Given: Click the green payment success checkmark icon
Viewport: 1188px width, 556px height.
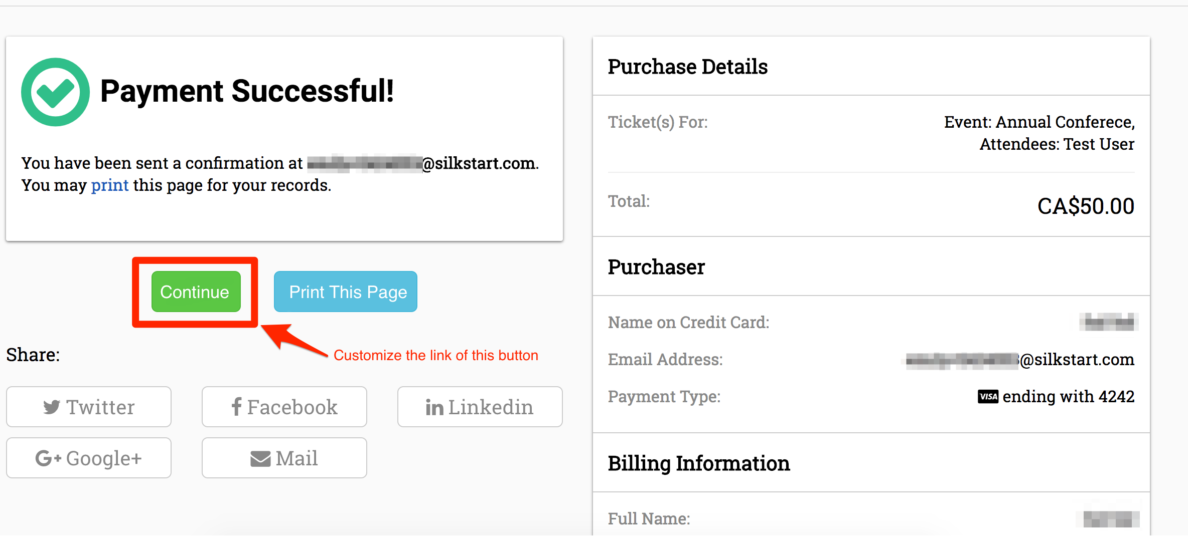Looking at the screenshot, I should click(x=55, y=92).
